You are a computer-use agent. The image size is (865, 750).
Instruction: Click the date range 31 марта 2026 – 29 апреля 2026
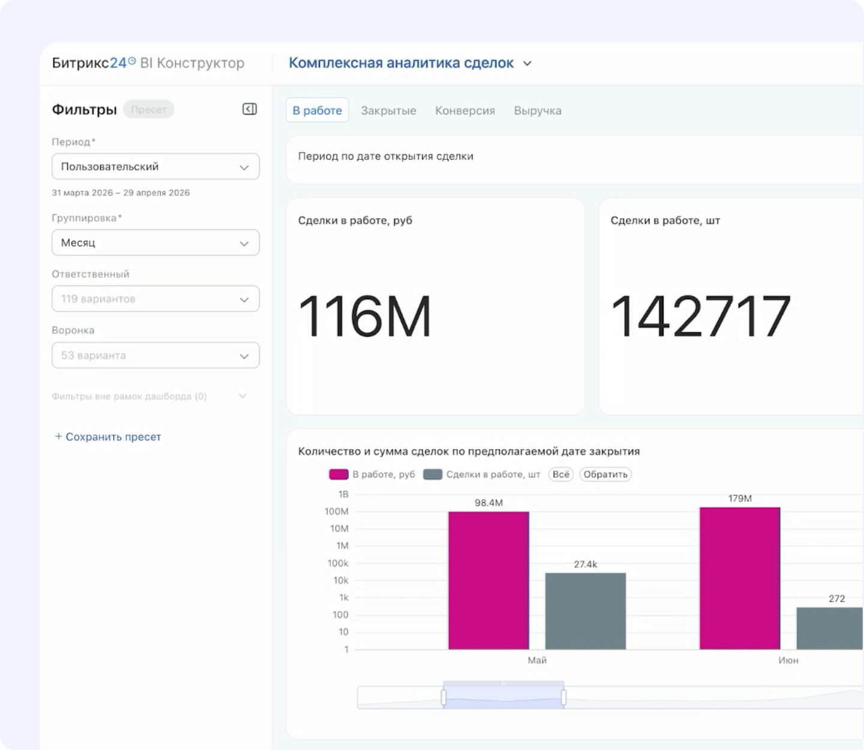pos(121,193)
